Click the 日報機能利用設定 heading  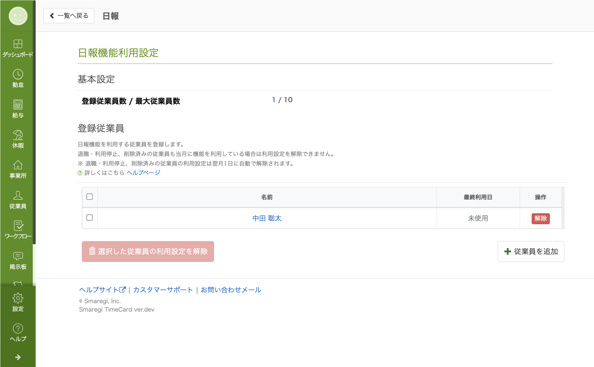pyautogui.click(x=118, y=53)
